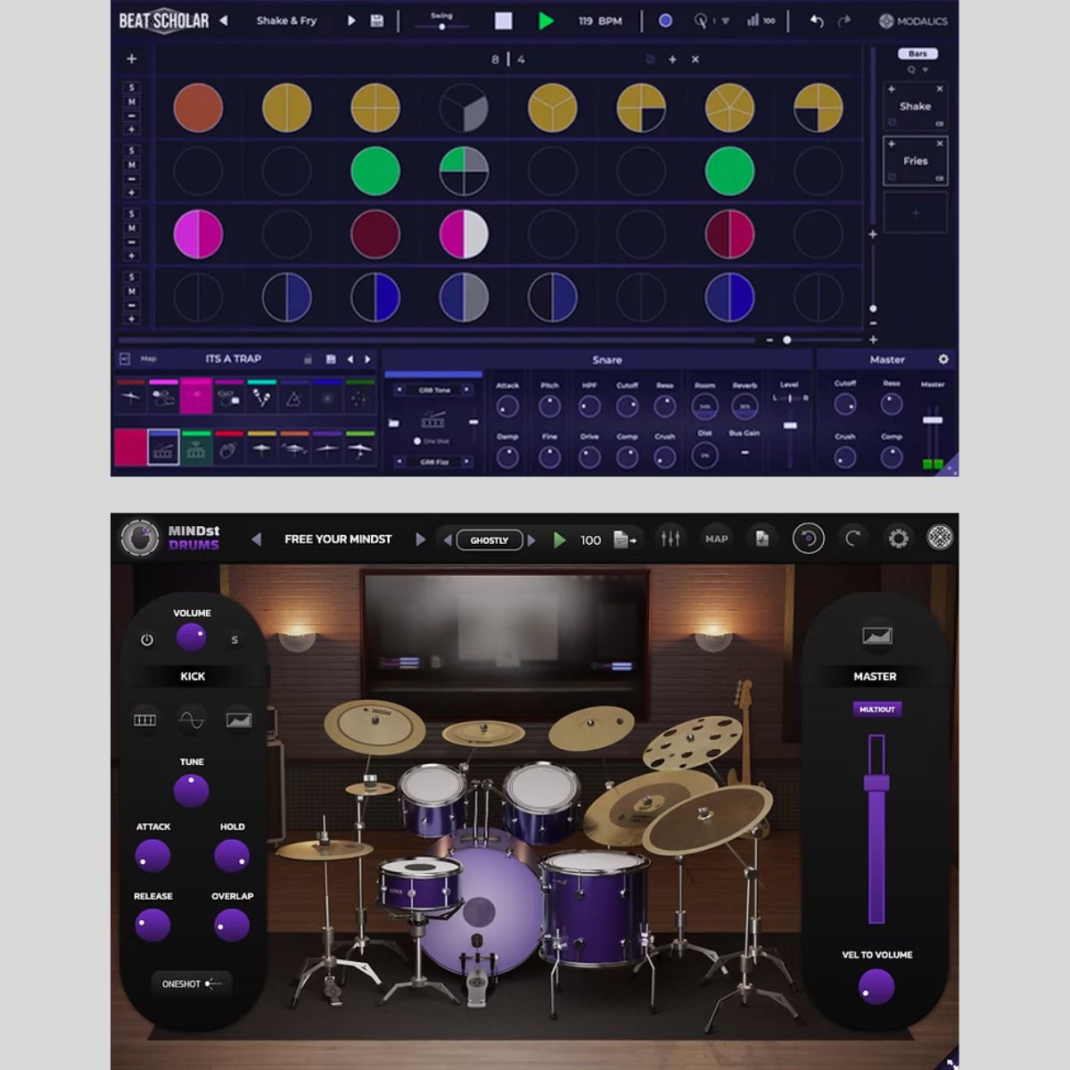Select the Shake pattern block

915,106
